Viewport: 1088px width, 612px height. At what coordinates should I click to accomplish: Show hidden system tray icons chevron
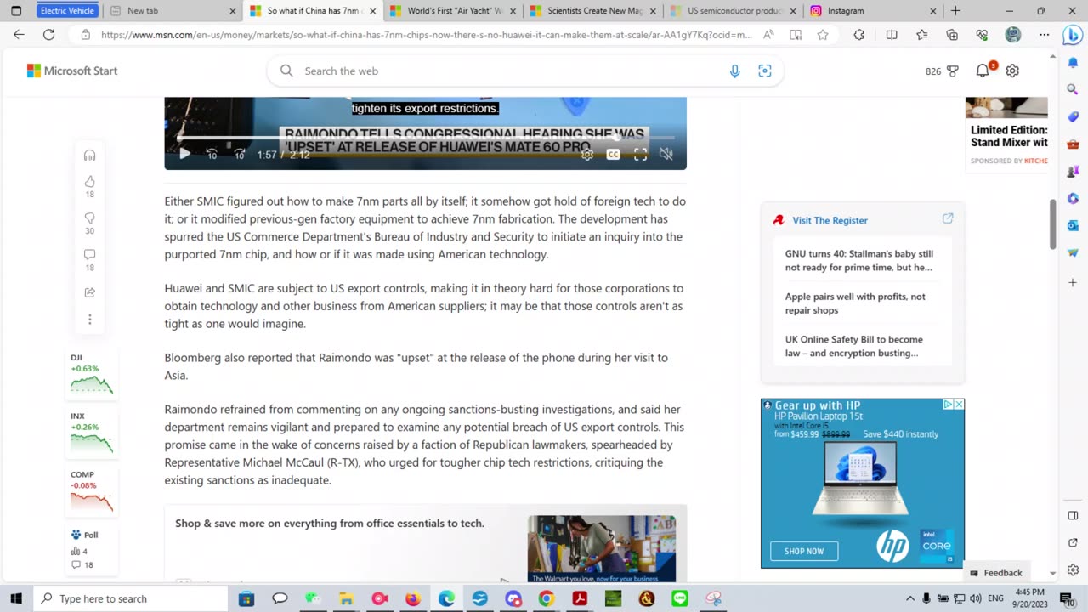[x=909, y=598]
